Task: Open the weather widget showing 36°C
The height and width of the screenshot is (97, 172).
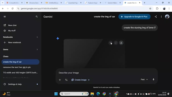Action: click(x=7, y=94)
